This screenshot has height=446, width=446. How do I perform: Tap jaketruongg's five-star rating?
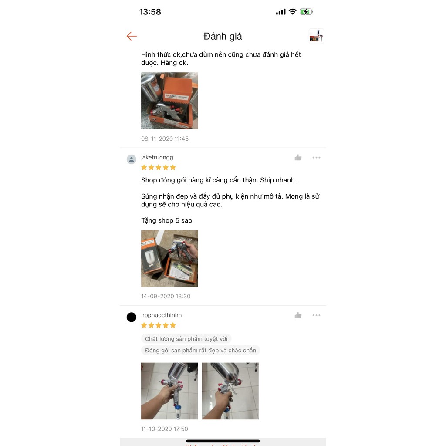click(x=159, y=168)
